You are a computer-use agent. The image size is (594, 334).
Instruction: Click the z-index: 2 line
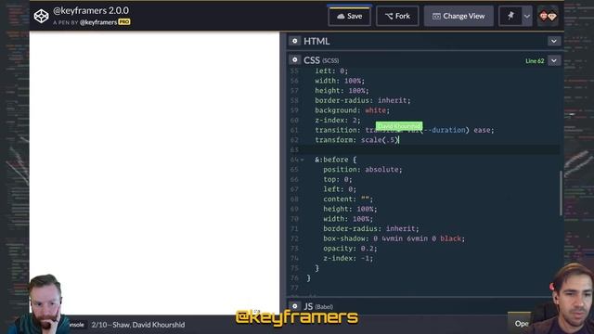click(x=338, y=120)
